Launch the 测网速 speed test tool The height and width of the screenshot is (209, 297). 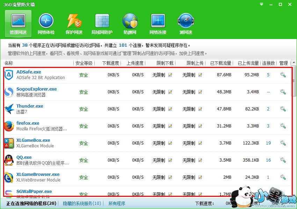pyautogui.click(x=186, y=24)
